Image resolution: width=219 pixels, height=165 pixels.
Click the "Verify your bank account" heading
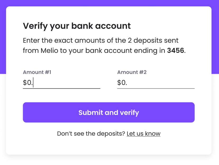[x=77, y=26]
